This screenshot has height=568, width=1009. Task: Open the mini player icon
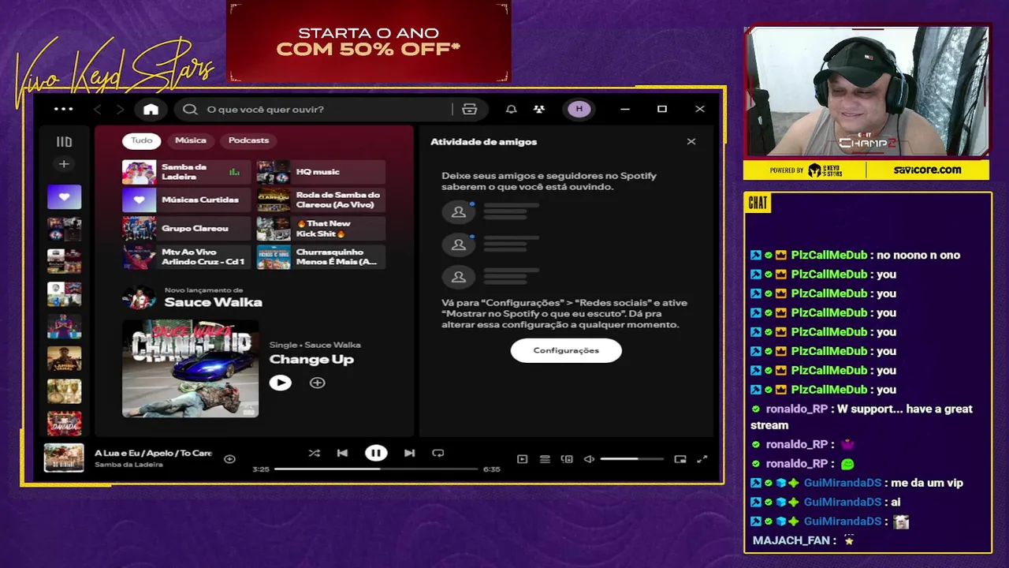point(680,458)
